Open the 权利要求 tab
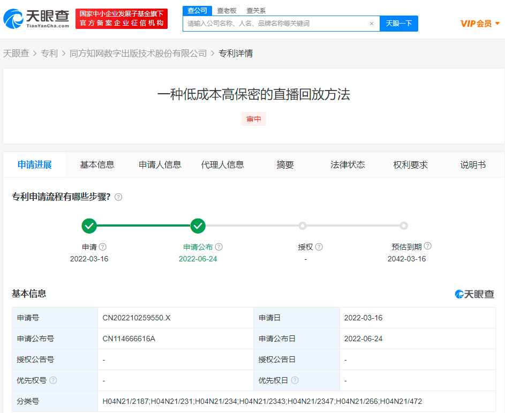This screenshot has height=413, width=505. click(410, 165)
